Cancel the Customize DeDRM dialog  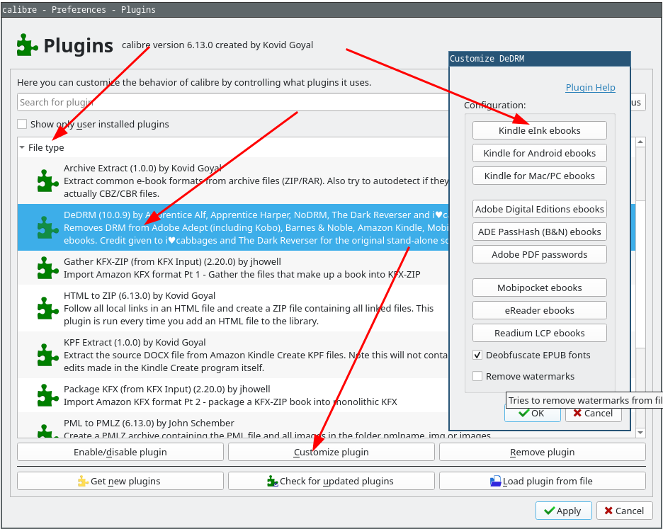(594, 414)
